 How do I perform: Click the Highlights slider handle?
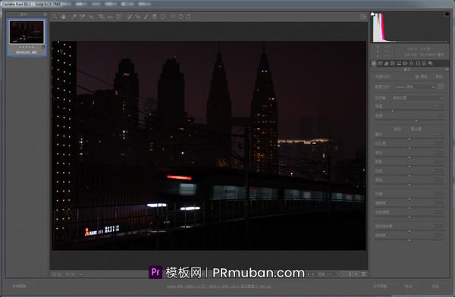click(409, 158)
